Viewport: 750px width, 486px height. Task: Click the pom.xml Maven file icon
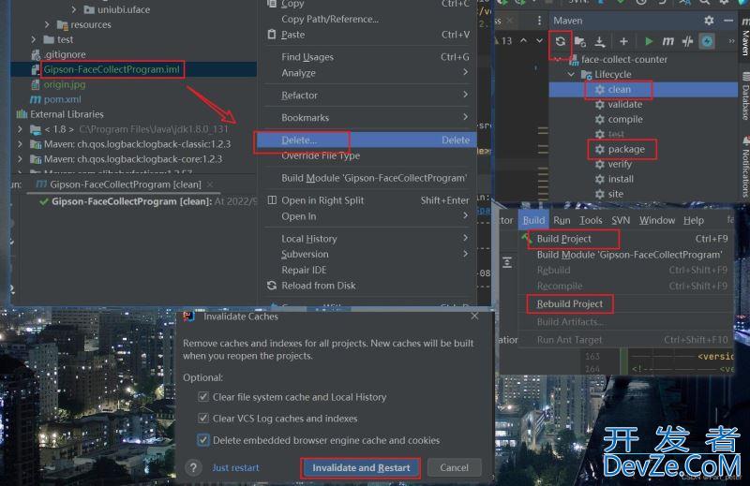(36, 99)
